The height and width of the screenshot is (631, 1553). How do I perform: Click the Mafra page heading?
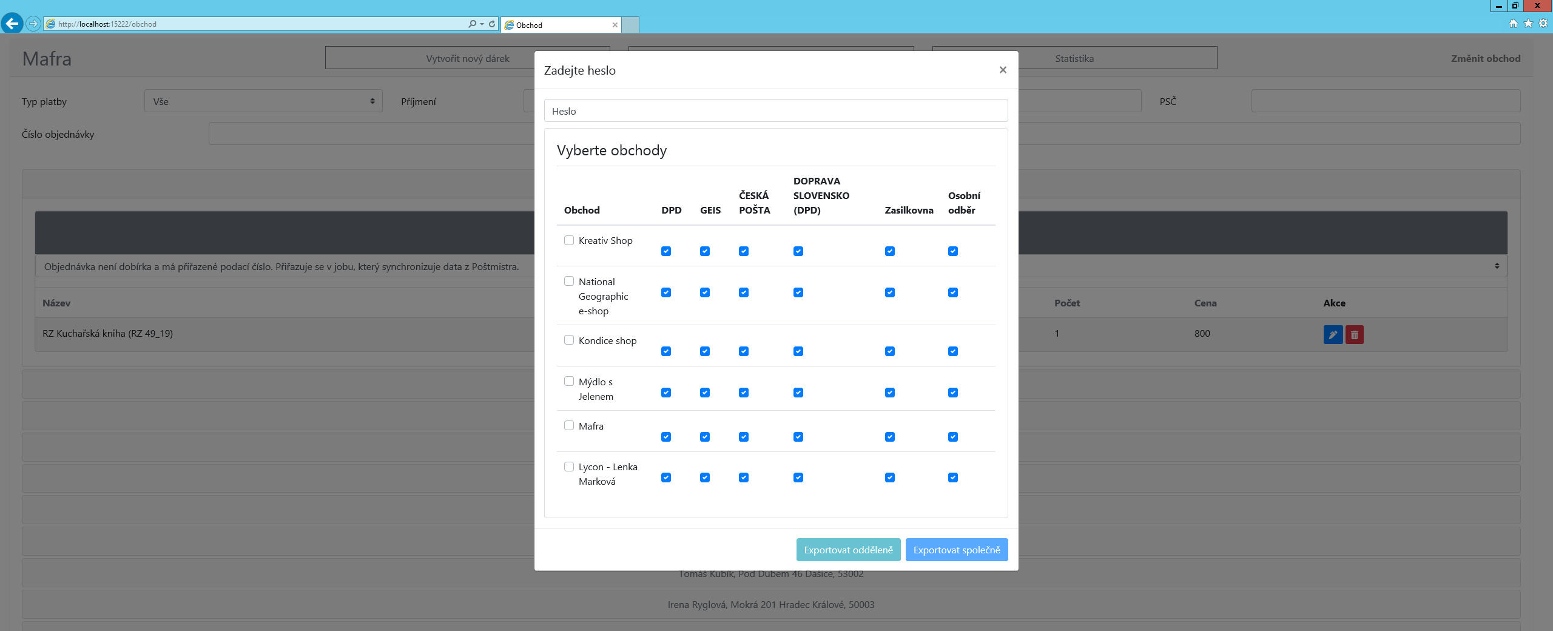[x=47, y=59]
